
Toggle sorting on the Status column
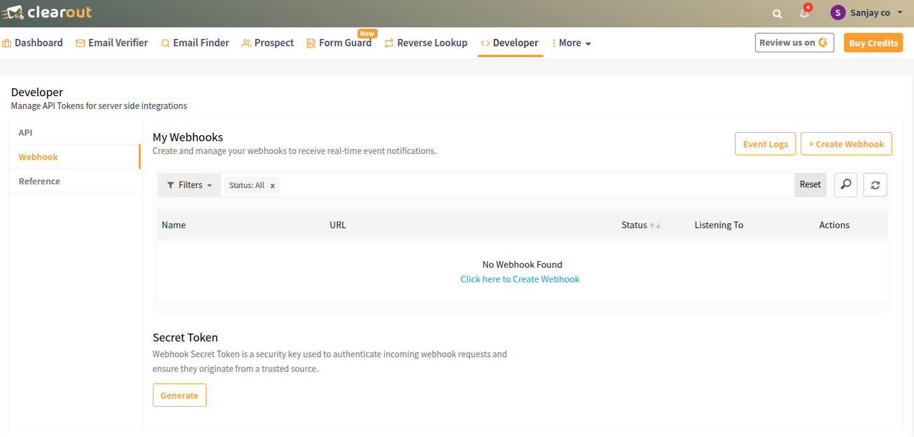[x=656, y=225]
